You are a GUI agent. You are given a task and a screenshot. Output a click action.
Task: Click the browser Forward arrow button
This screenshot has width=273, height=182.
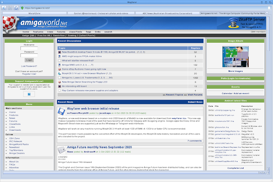click(x=10, y=8)
